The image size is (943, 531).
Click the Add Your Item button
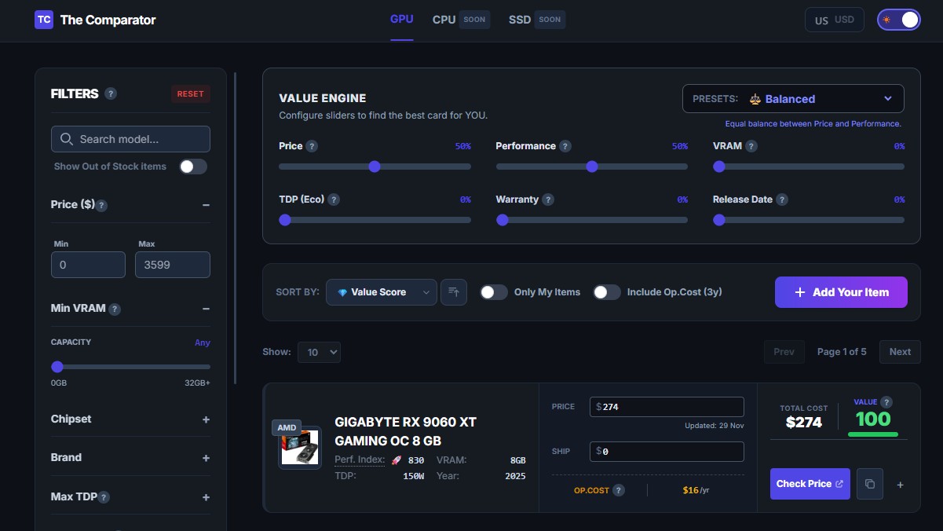click(841, 292)
